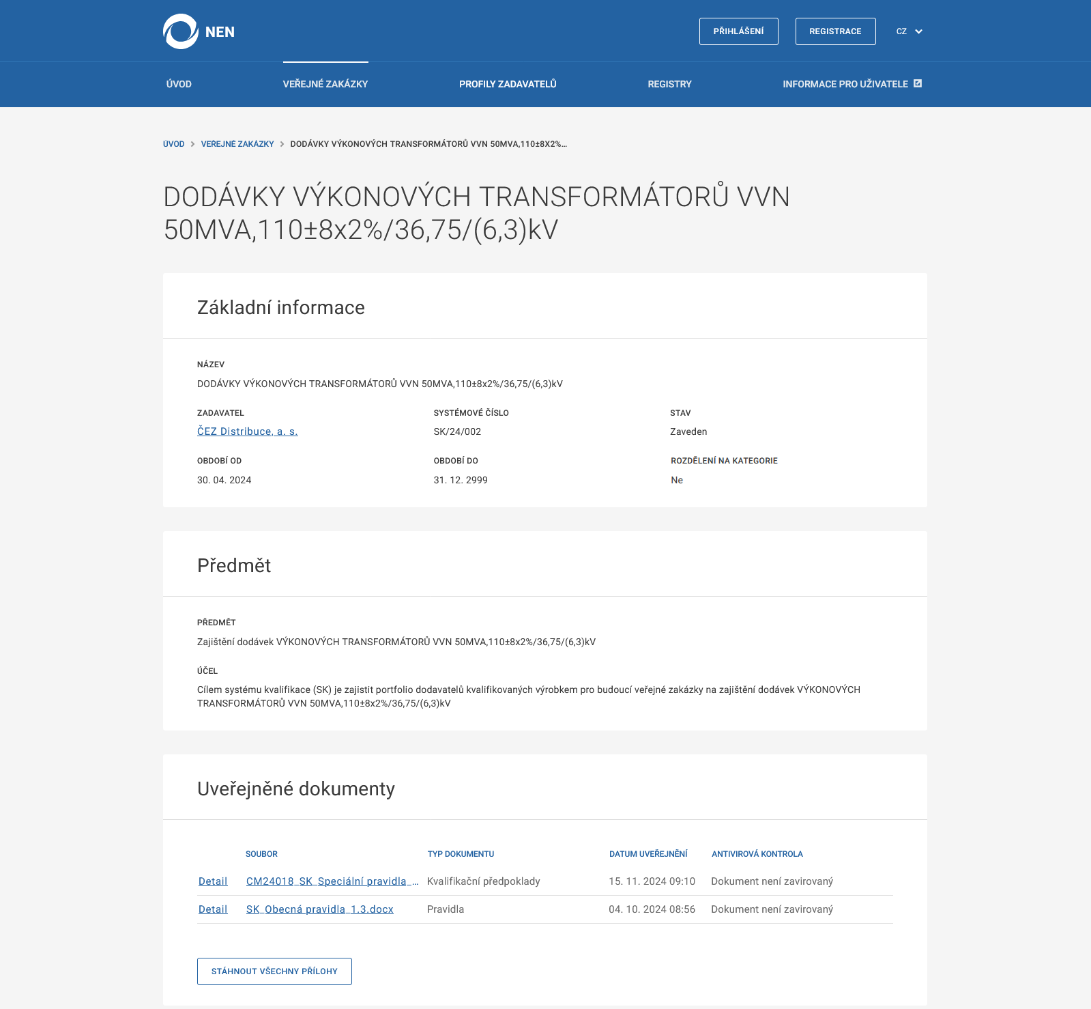
Task: Click the 15. 11. 2024 09:10 cell
Action: [x=652, y=881]
